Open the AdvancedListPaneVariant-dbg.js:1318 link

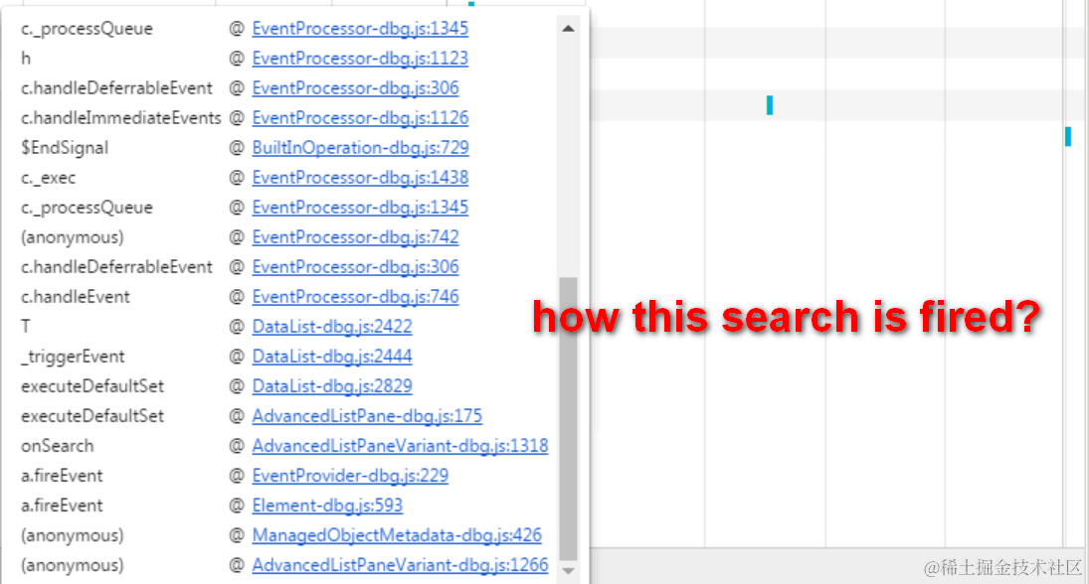pos(400,446)
